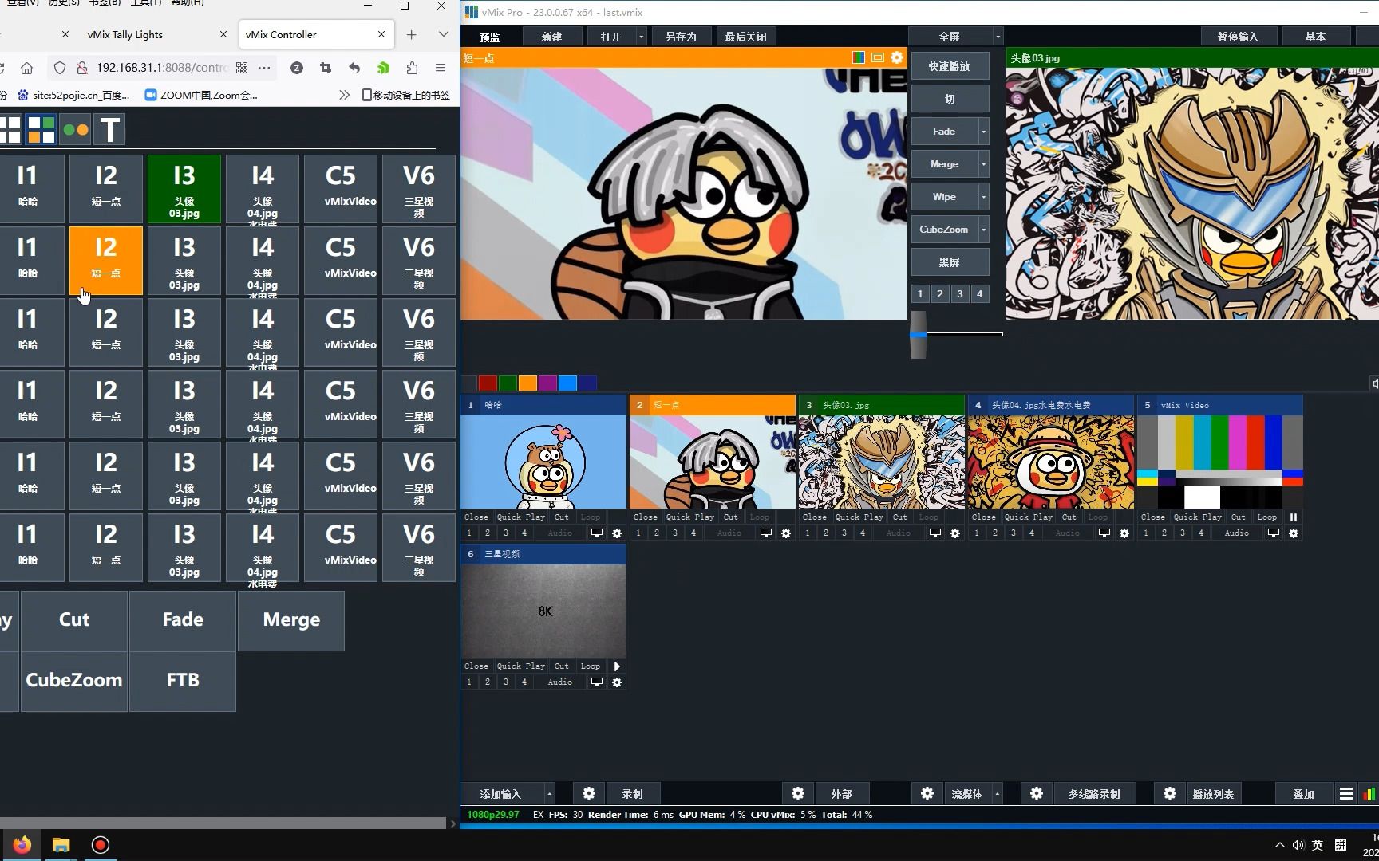Open preview settings gear in vMix

pyautogui.click(x=897, y=57)
